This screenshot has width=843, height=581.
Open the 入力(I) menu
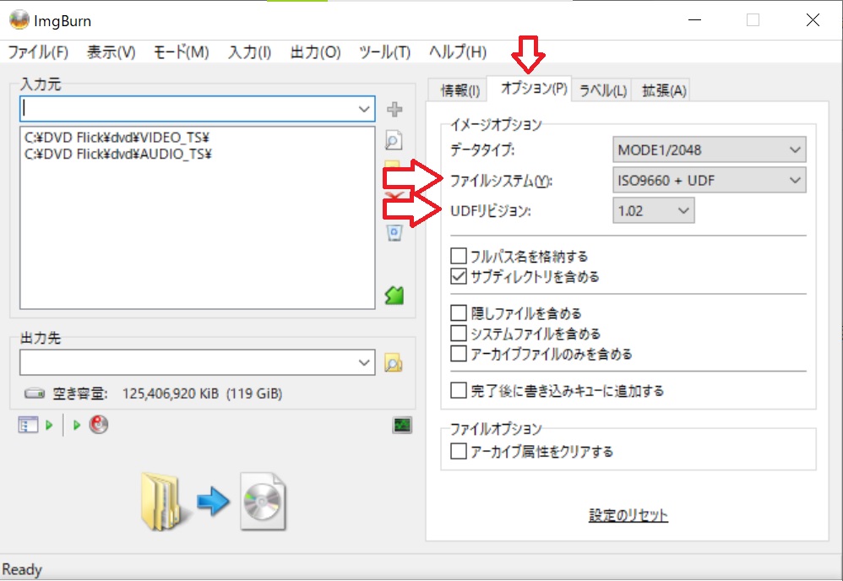249,52
